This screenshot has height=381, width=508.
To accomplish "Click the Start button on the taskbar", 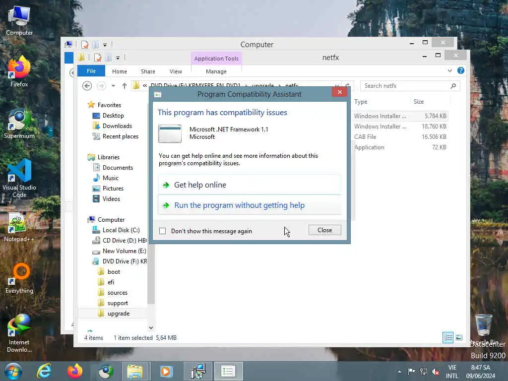I will 13,371.
